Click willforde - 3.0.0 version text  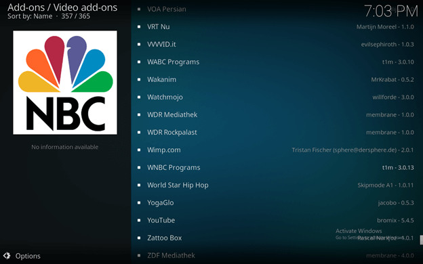(393, 97)
